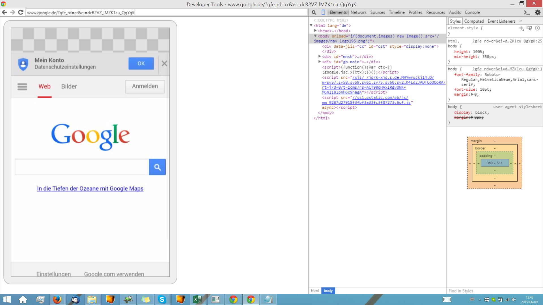Expand the head node
Viewport: 543px width, 305px height.
(315, 31)
